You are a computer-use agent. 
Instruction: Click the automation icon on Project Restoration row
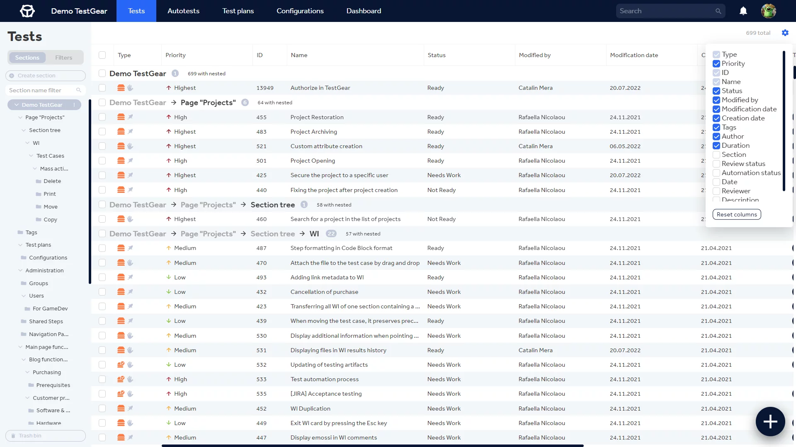tap(130, 117)
